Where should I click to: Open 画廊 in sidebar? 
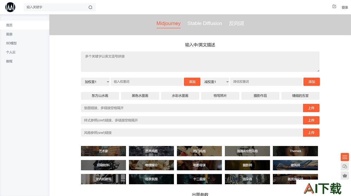pyautogui.click(x=25, y=34)
